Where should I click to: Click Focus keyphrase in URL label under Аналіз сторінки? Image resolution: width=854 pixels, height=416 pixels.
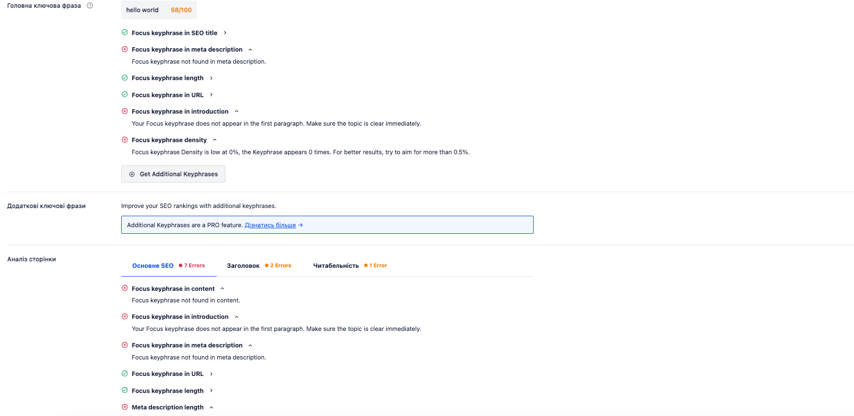(168, 374)
